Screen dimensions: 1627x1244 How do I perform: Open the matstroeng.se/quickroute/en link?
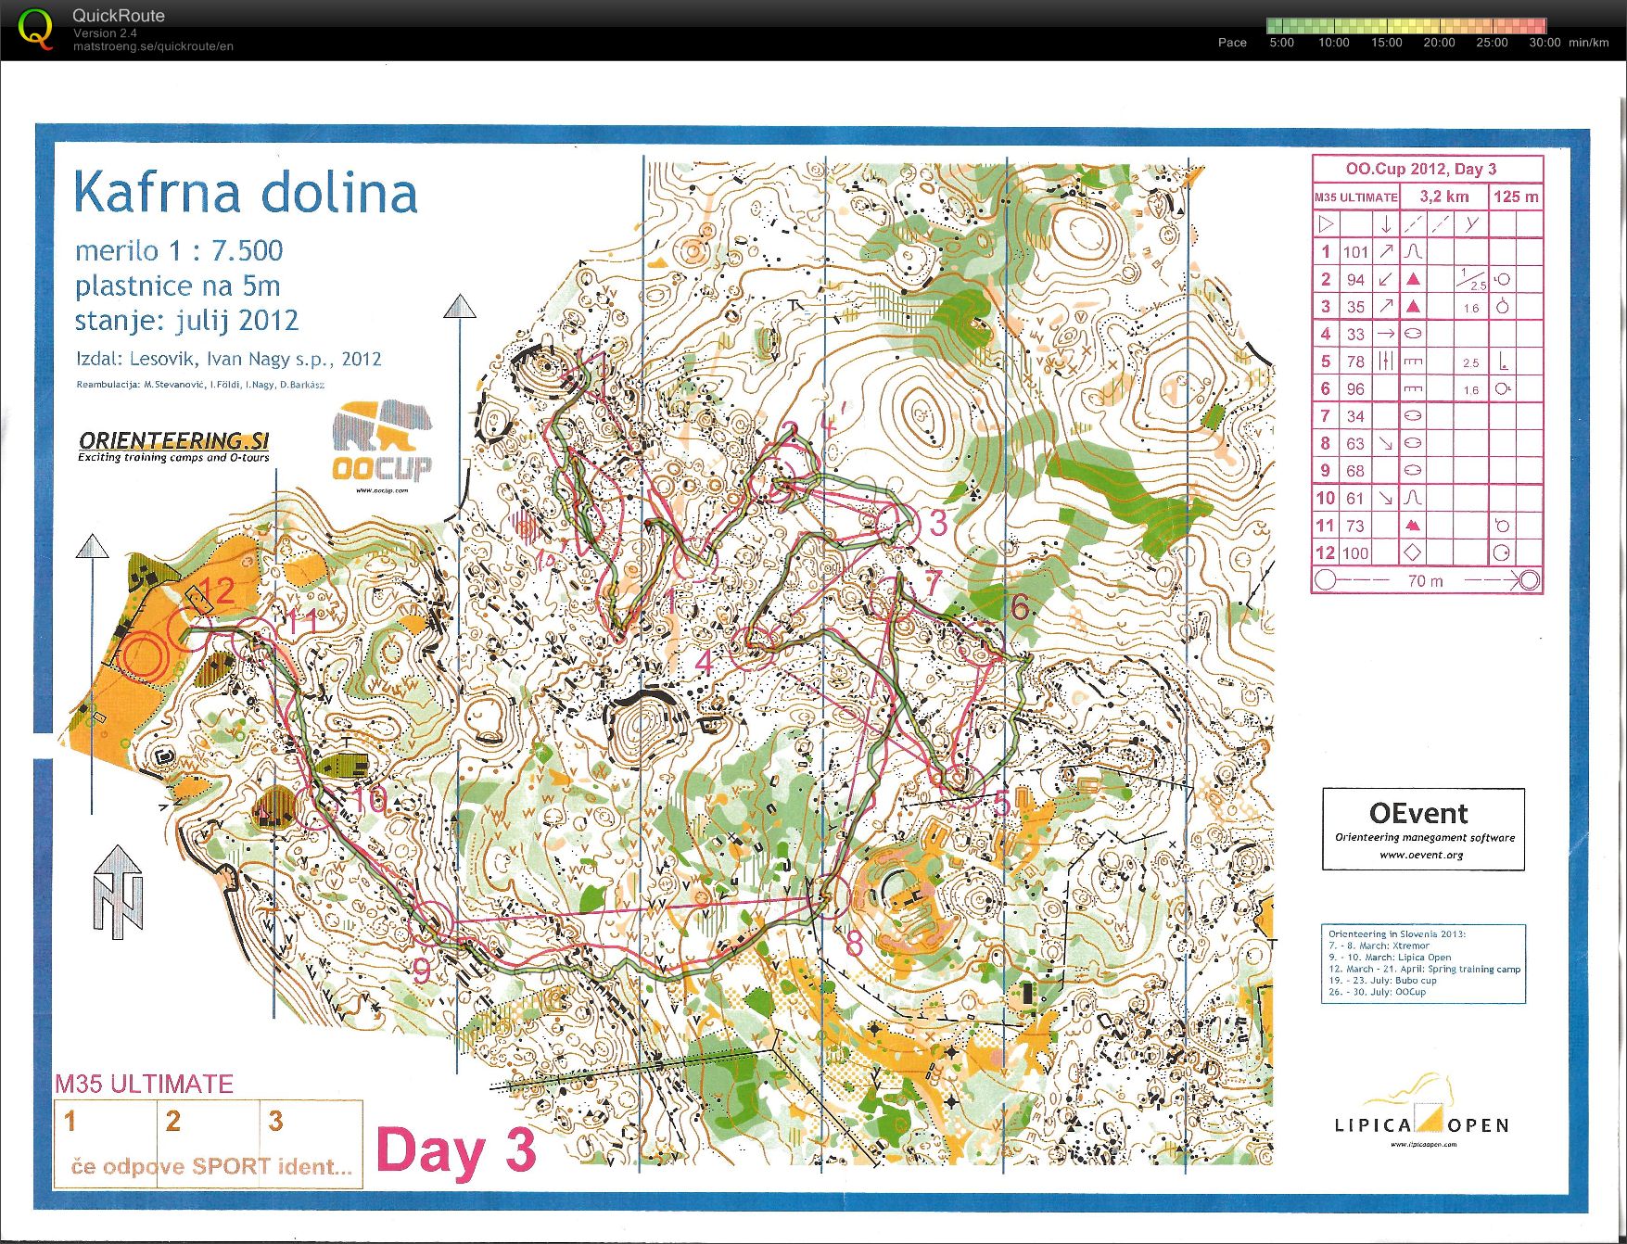pos(153,46)
